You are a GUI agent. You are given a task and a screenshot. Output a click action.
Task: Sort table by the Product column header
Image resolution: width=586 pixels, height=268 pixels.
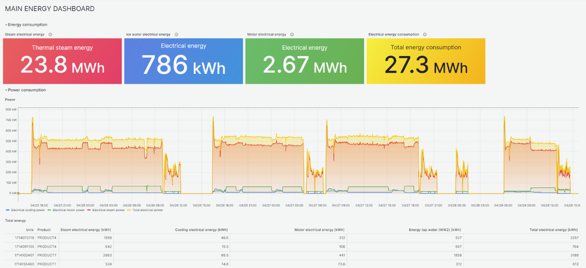(x=44, y=230)
